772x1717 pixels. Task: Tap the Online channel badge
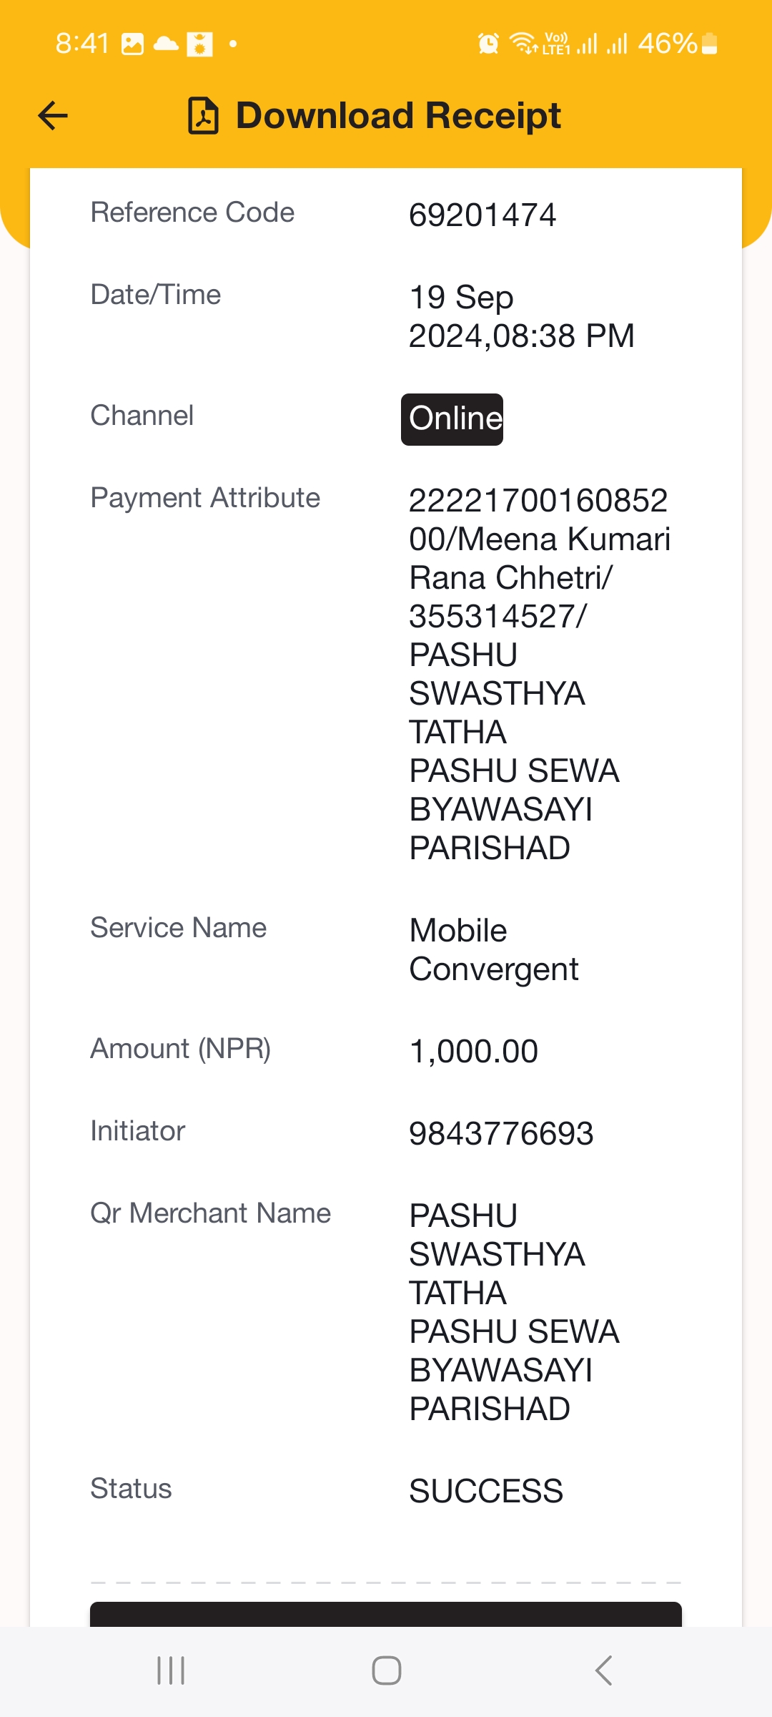(x=452, y=419)
